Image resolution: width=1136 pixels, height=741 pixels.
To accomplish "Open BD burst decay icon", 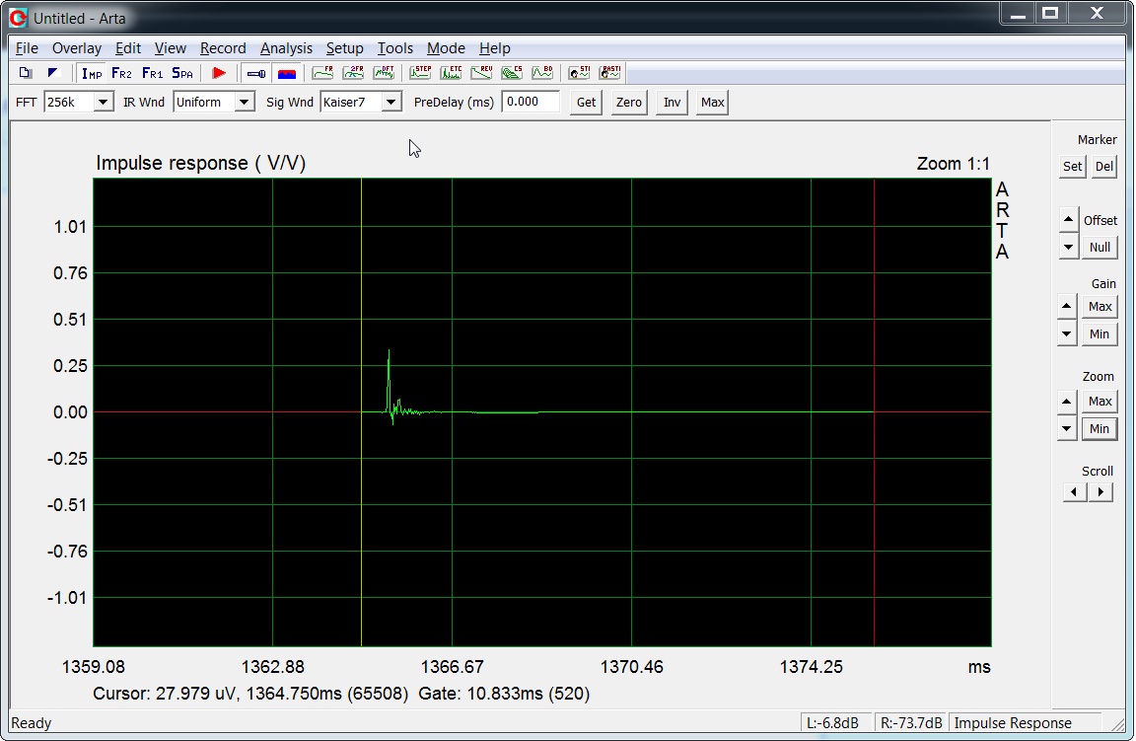I will point(542,73).
